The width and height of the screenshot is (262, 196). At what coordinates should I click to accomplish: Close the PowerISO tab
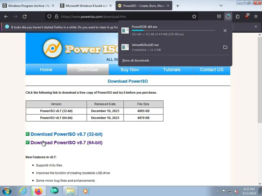coord(168,6)
